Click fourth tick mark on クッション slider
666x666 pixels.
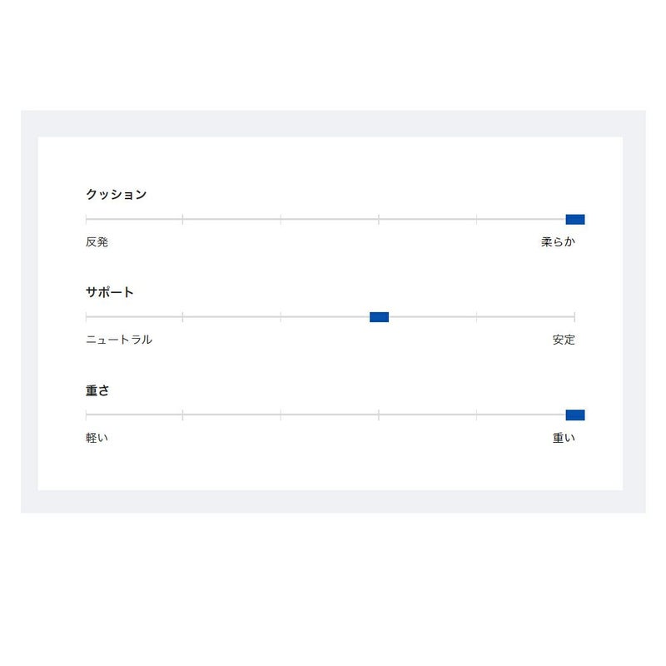tap(379, 220)
